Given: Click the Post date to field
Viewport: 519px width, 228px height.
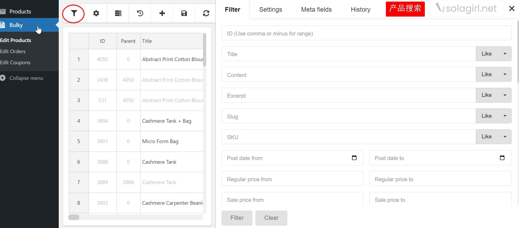Looking at the screenshot, I should pyautogui.click(x=440, y=158).
